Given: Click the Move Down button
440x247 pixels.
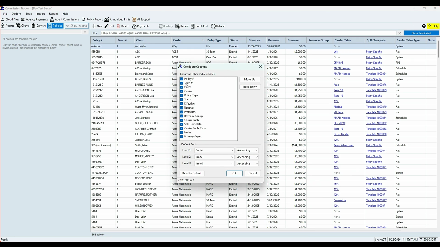Looking at the screenshot, I should click(x=250, y=87).
